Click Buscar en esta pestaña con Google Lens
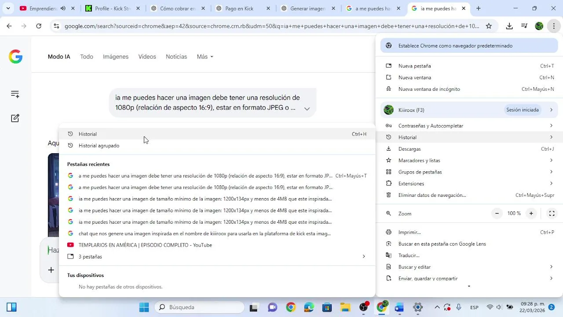Viewport: 563px width, 317px height. click(469, 244)
